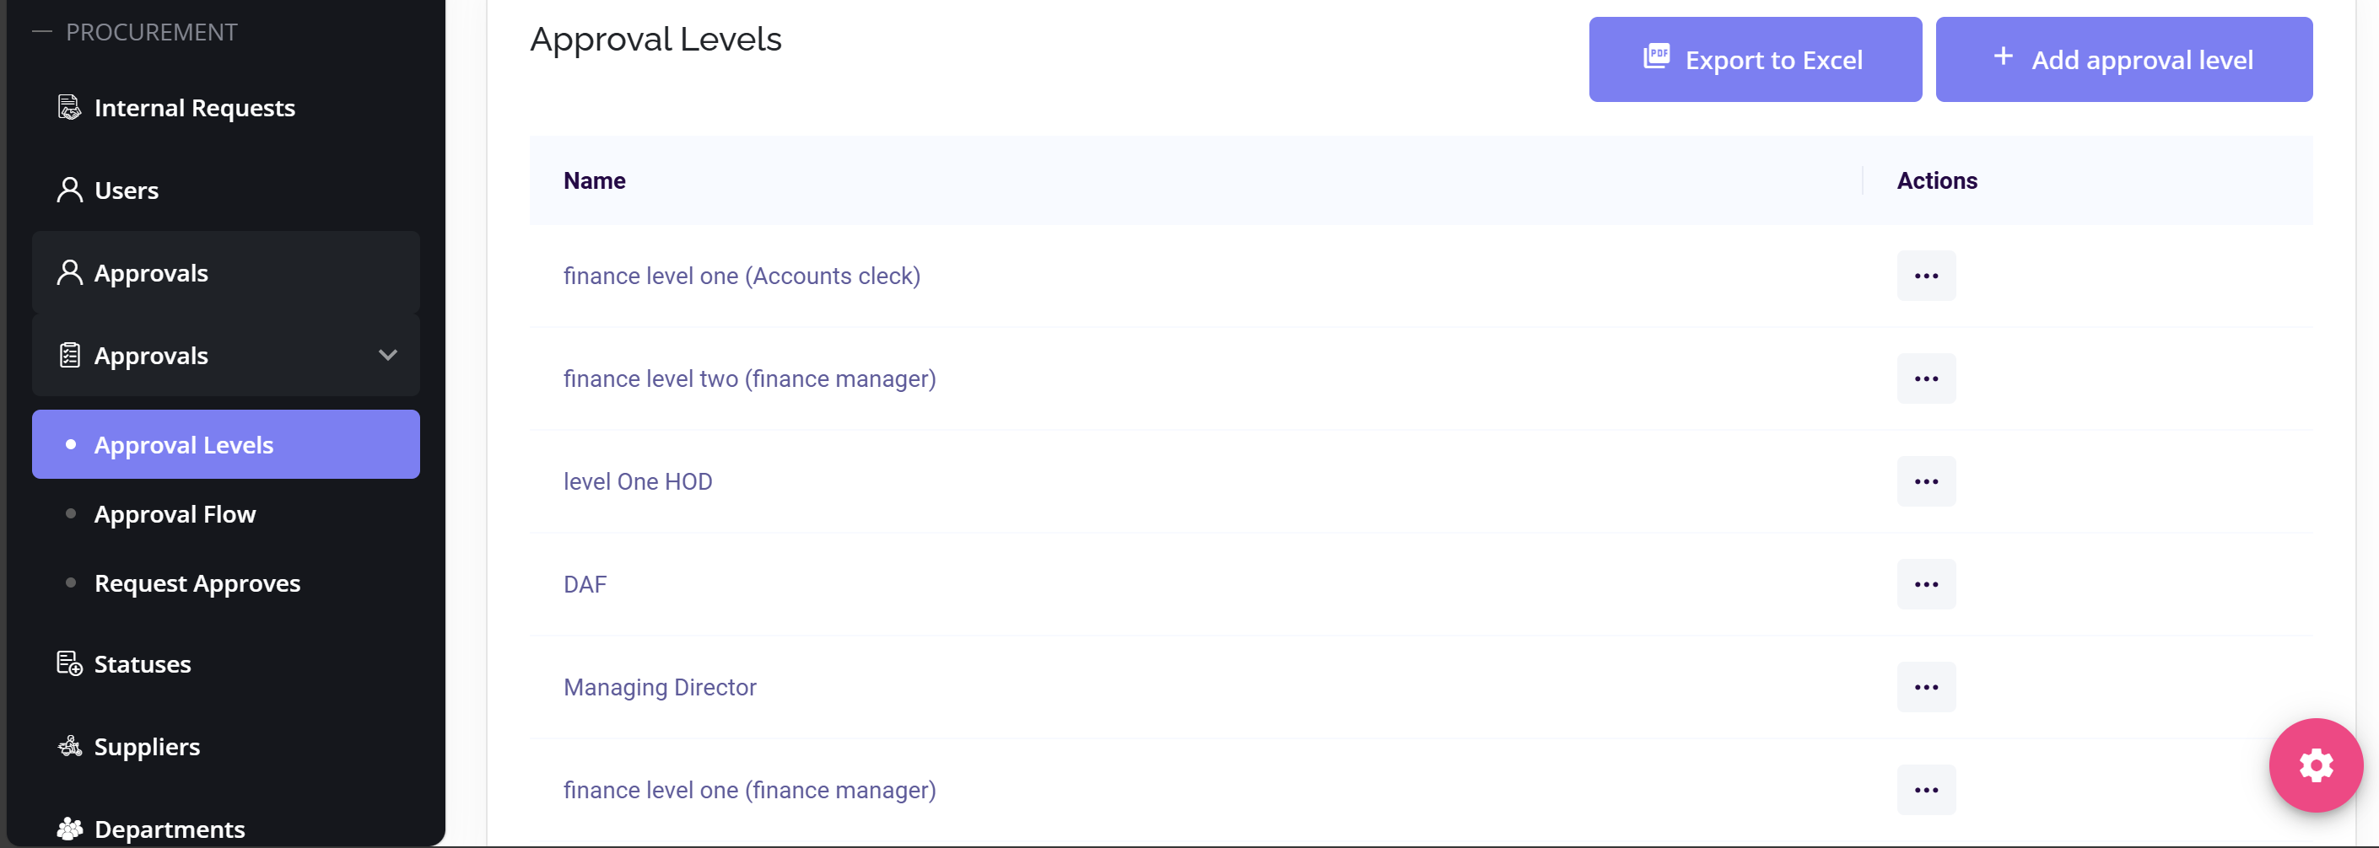This screenshot has width=2379, height=848.
Task: Open finance level two (finance manager) link
Action: pyautogui.click(x=749, y=379)
